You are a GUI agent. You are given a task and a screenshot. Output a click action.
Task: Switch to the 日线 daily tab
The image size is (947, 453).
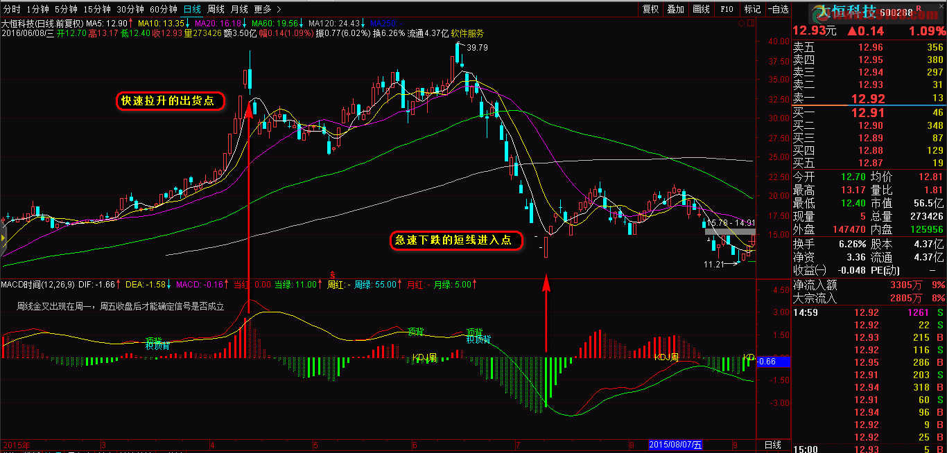(192, 9)
